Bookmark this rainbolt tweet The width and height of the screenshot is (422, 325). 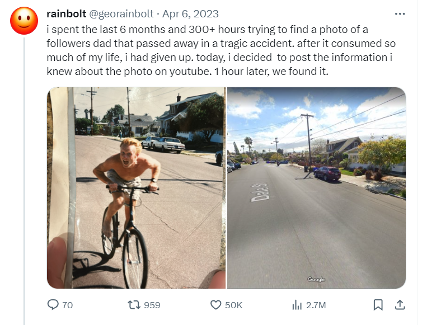tap(378, 305)
